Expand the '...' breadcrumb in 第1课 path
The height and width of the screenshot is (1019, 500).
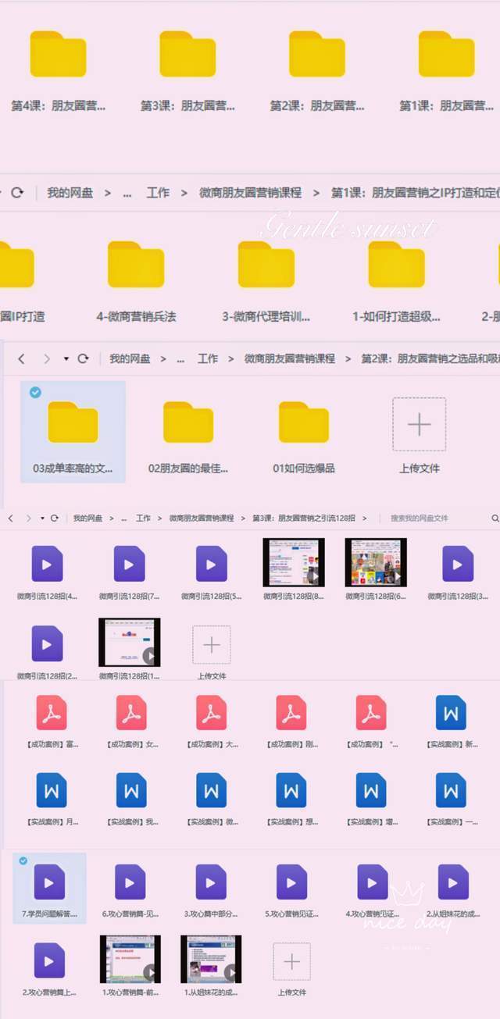(x=127, y=193)
